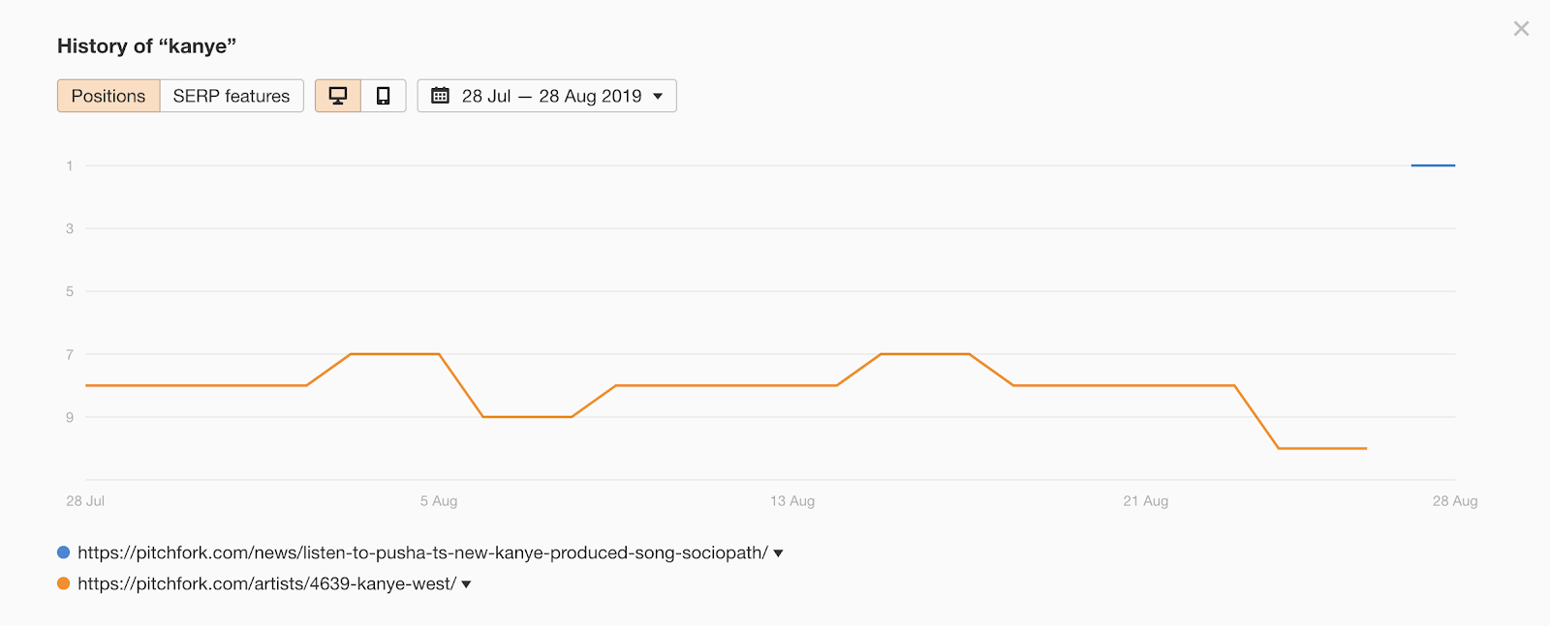Image resolution: width=1550 pixels, height=626 pixels.
Task: Open the pitchfork news sociopath URL link
Action: point(422,553)
